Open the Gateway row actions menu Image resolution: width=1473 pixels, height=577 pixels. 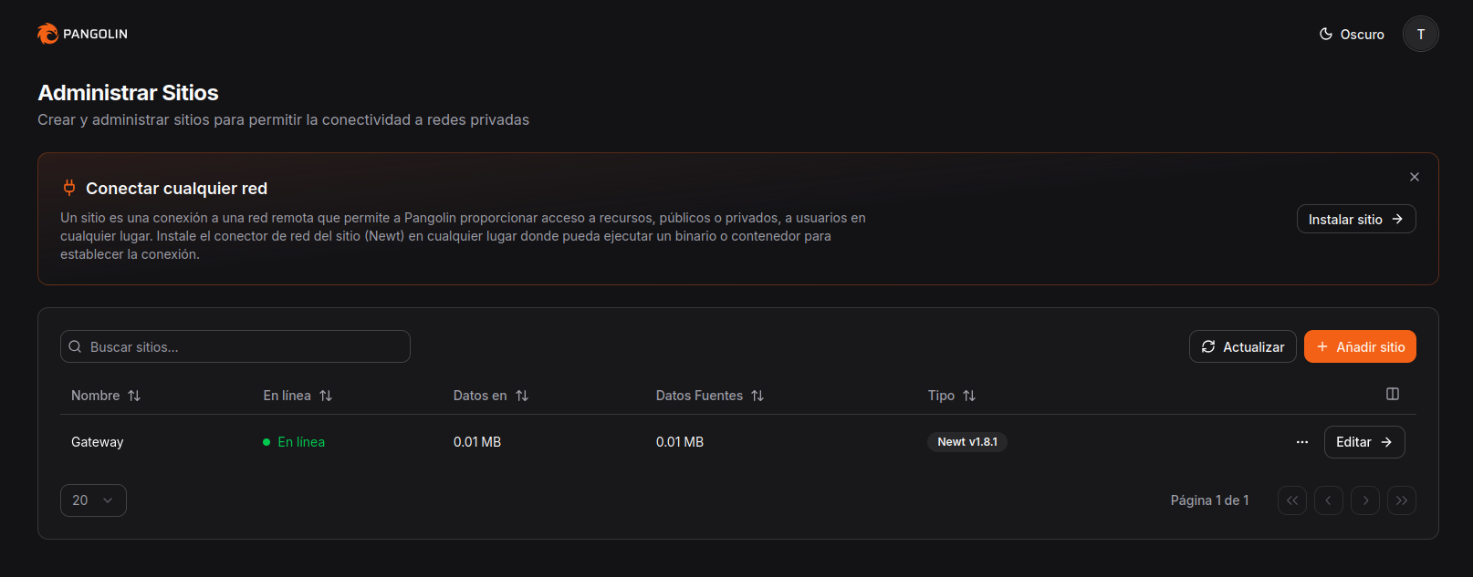[1301, 442]
